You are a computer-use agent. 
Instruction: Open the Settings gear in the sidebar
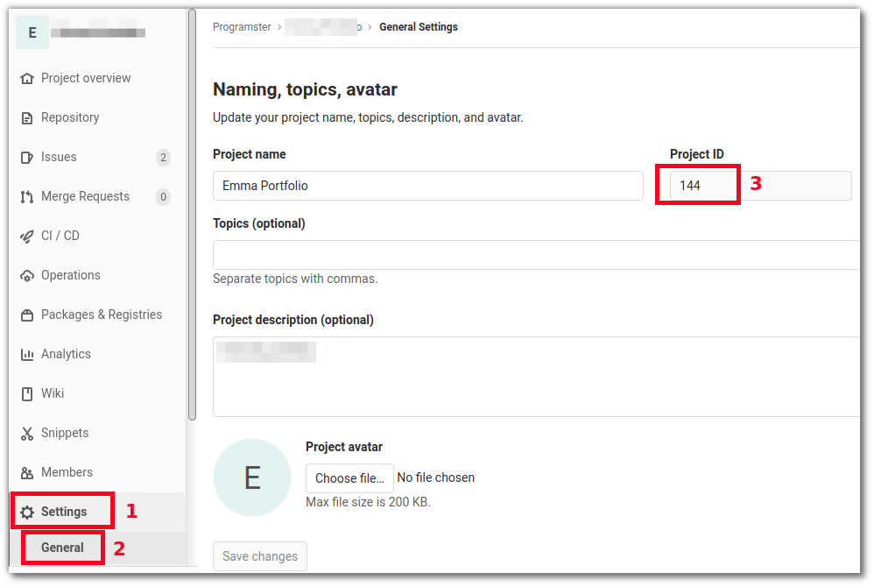tap(63, 511)
